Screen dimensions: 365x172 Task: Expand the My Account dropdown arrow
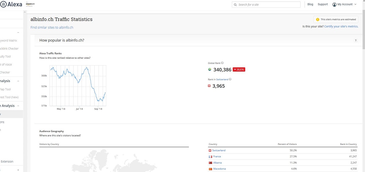(x=355, y=4)
